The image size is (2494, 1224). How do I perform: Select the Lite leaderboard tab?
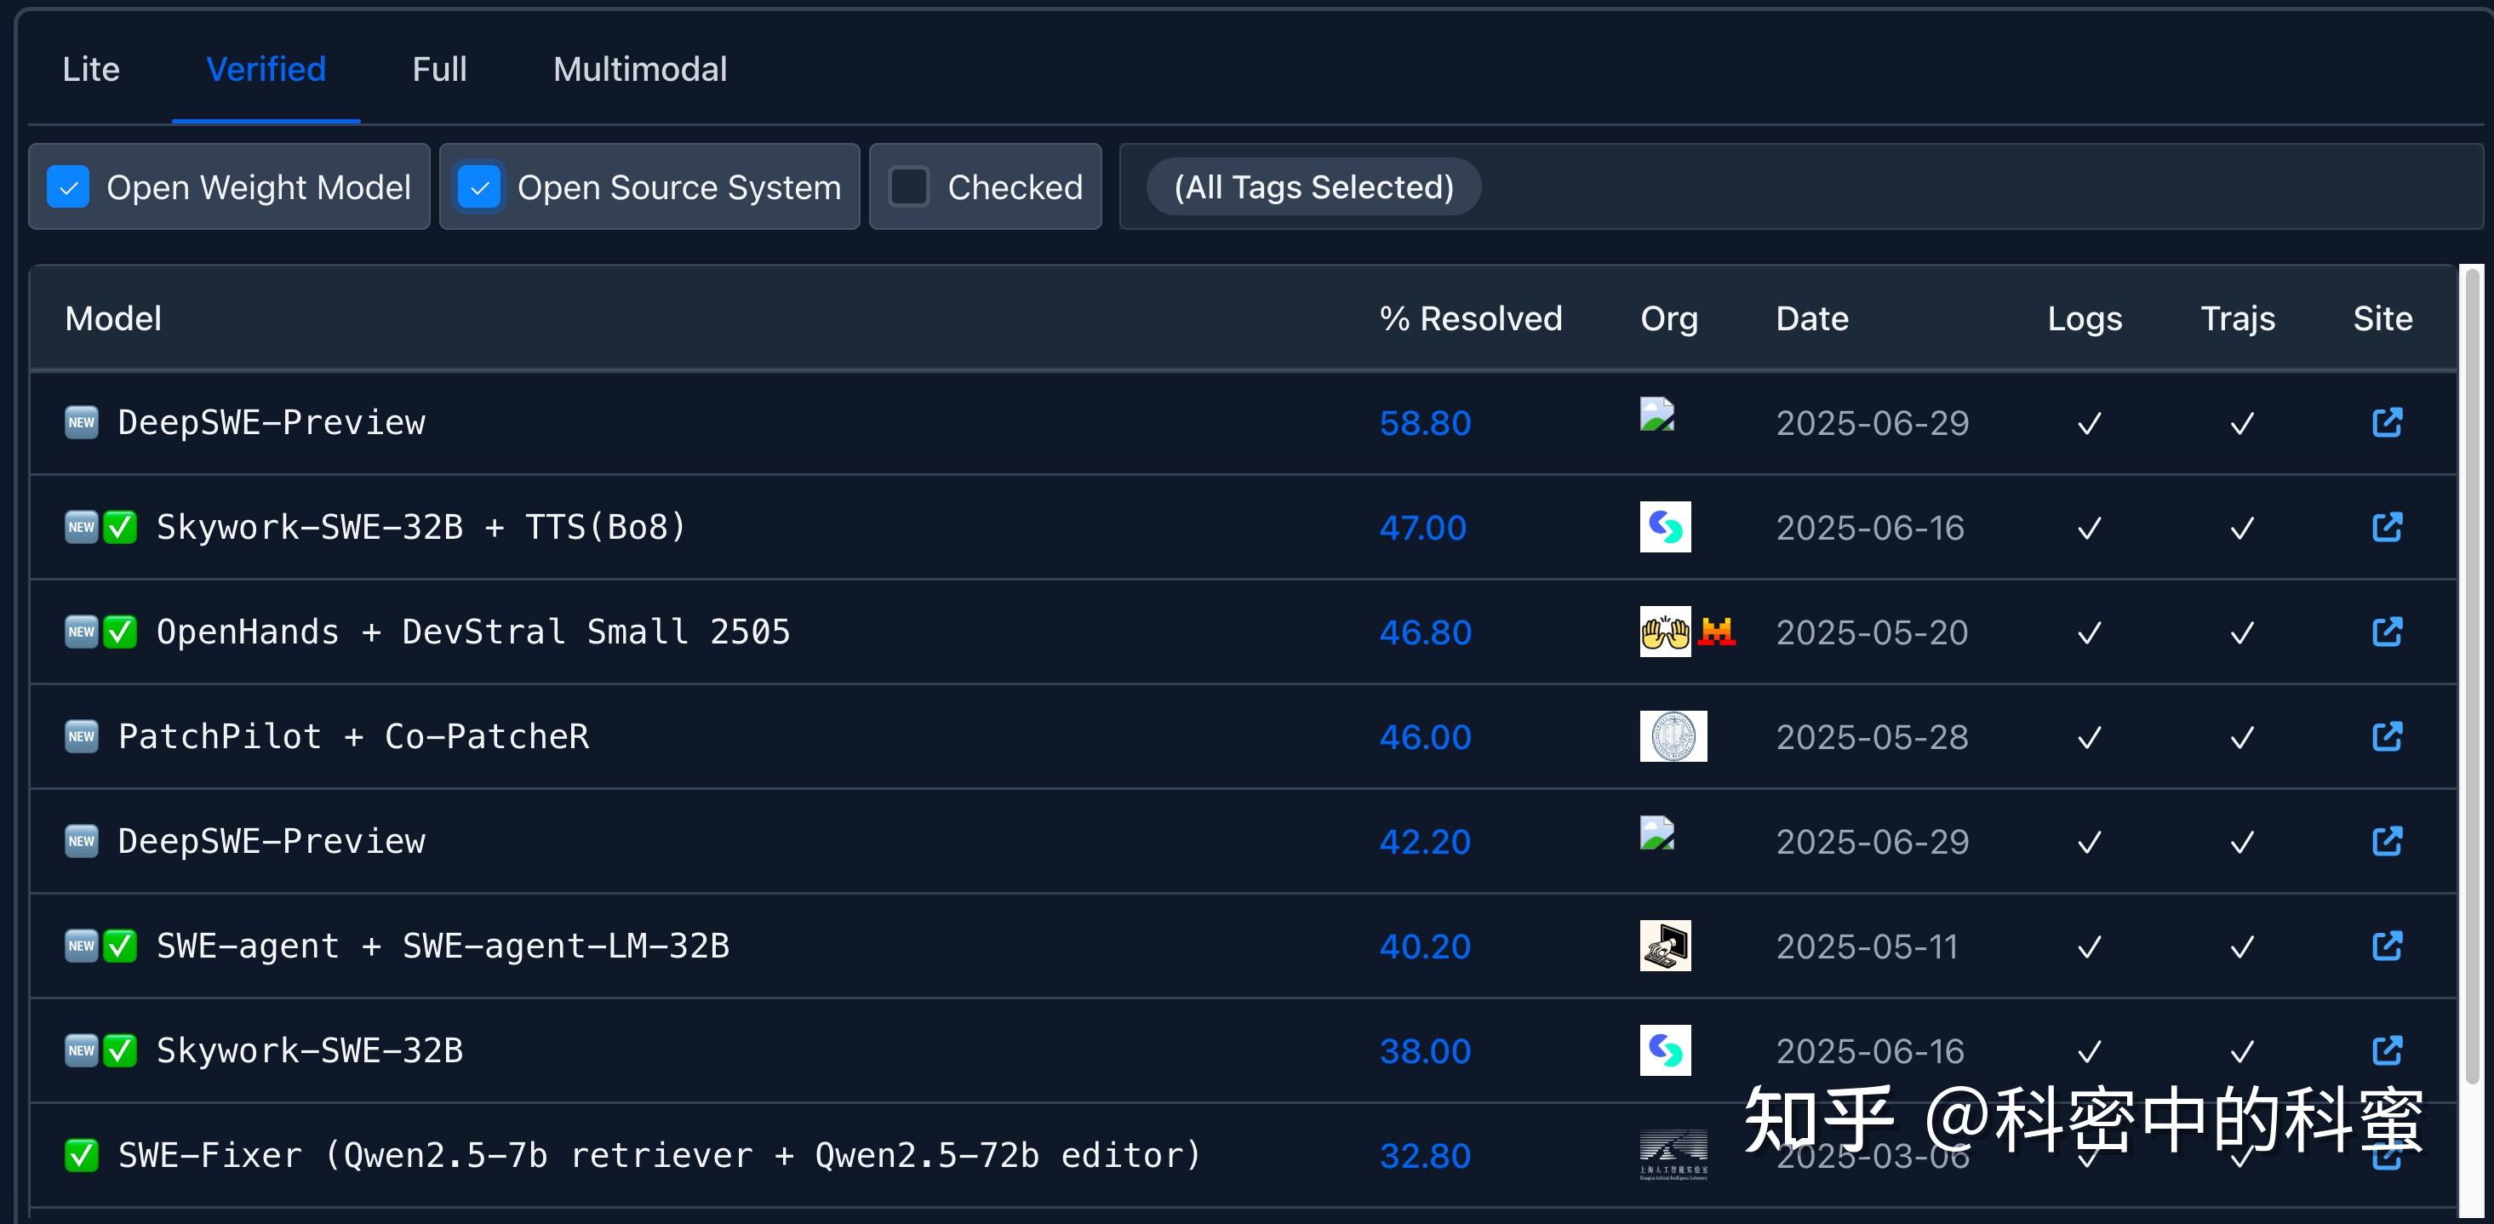click(x=91, y=68)
